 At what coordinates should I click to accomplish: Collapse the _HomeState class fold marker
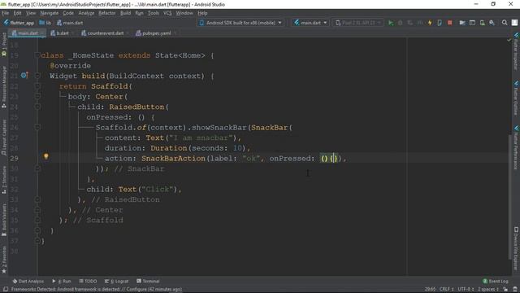(x=37, y=55)
